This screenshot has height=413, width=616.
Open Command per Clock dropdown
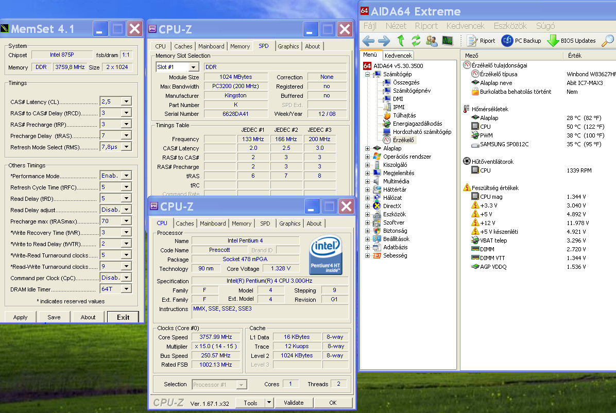126,278
